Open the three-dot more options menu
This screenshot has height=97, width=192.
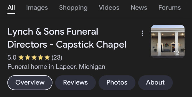point(142,33)
